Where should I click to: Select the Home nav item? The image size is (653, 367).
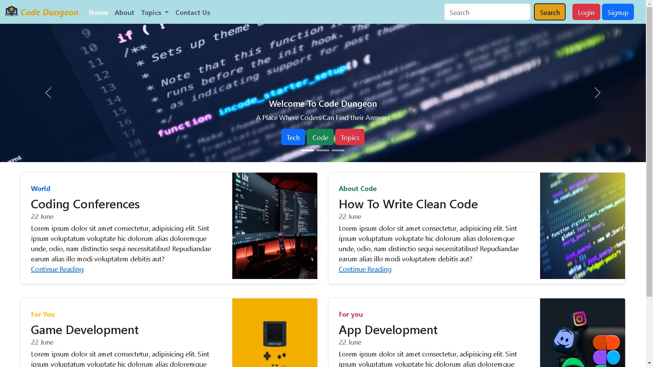tap(98, 13)
